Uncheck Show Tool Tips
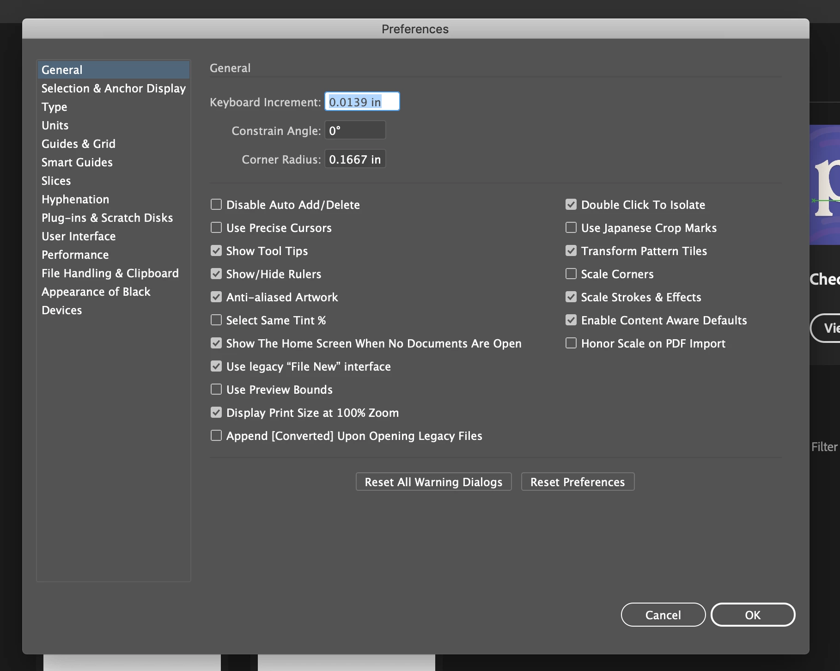The image size is (840, 671). [x=216, y=250]
